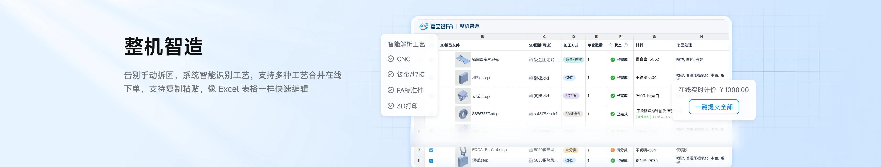Click the material cell 9600-哑光白

[647, 96]
